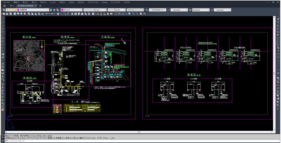Open the layer dropdown showing 99補助線
This screenshot has width=281, height=143.
tap(28, 10)
